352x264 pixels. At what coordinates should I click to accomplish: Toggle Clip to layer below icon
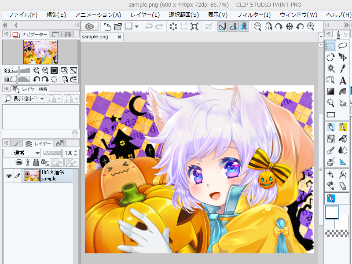[19, 162]
